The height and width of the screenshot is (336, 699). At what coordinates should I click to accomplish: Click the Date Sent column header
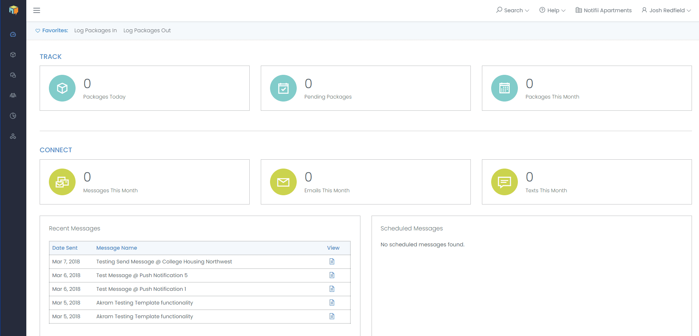[65, 248]
